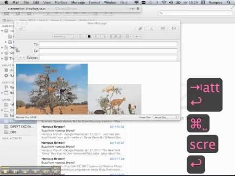Click the Hide mailbox list button
This screenshot has height=176, width=235.
pos(8,21)
